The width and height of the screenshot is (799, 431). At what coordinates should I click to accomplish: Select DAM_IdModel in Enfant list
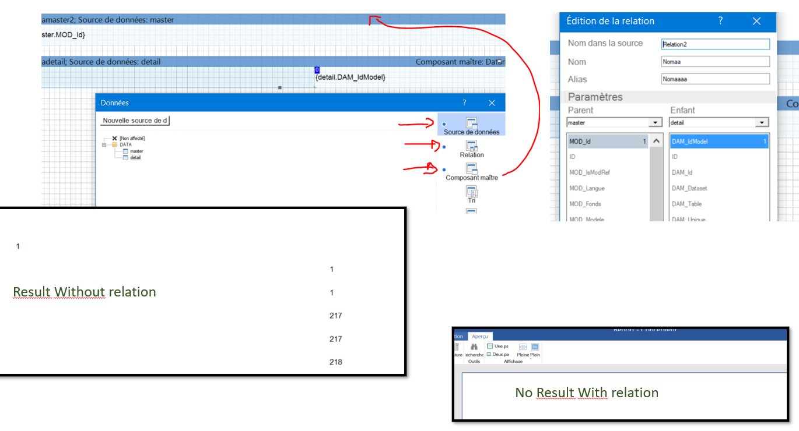point(719,141)
